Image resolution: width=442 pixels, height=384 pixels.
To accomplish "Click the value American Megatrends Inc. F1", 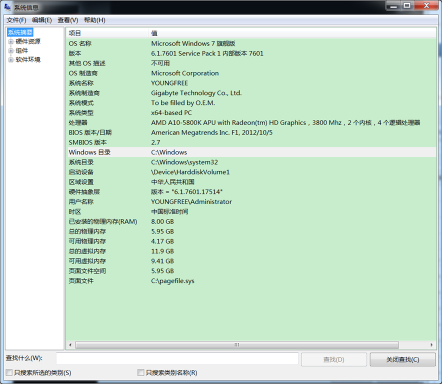I will [211, 132].
